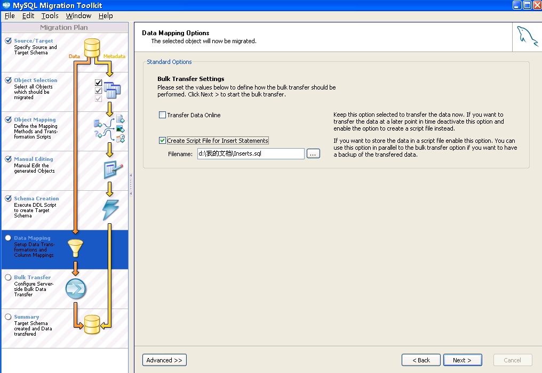Click the orange Data label
Viewport: 542px width, 373px height.
pos(74,56)
